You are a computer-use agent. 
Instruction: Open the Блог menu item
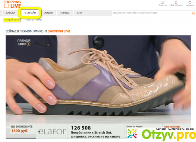pos(80,13)
